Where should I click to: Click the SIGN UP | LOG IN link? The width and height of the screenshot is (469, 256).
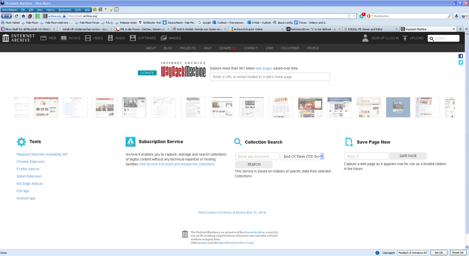point(385,38)
